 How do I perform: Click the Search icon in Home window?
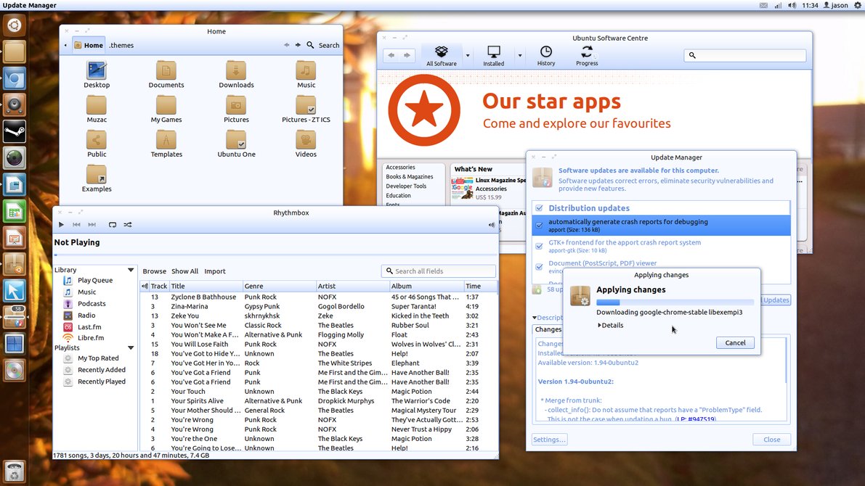click(x=311, y=45)
